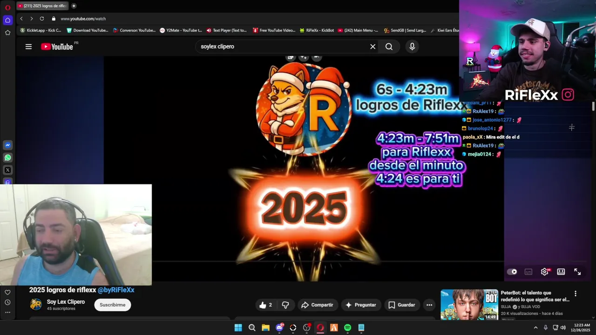This screenshot has width=596, height=335.
Task: Click the address bar showing www.youtube.com/watch
Action: [x=83, y=19]
